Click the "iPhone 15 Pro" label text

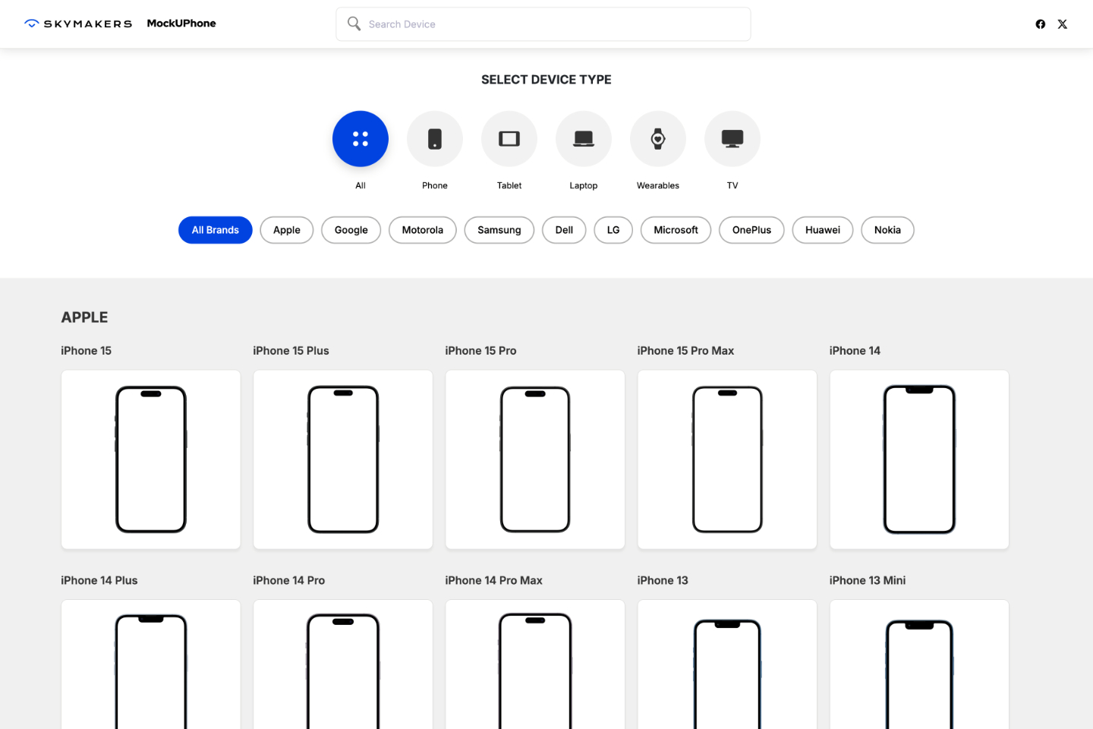(480, 351)
